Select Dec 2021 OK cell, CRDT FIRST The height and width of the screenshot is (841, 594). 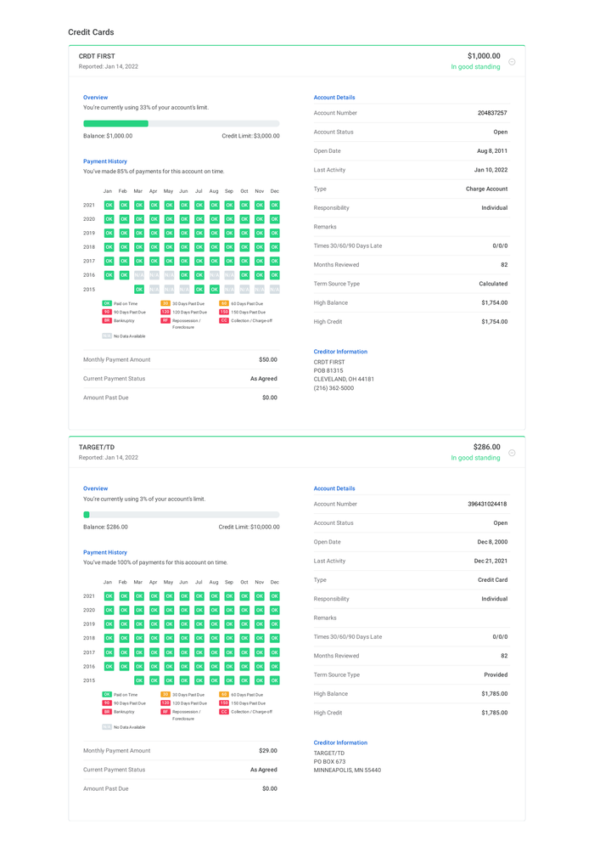(x=275, y=206)
